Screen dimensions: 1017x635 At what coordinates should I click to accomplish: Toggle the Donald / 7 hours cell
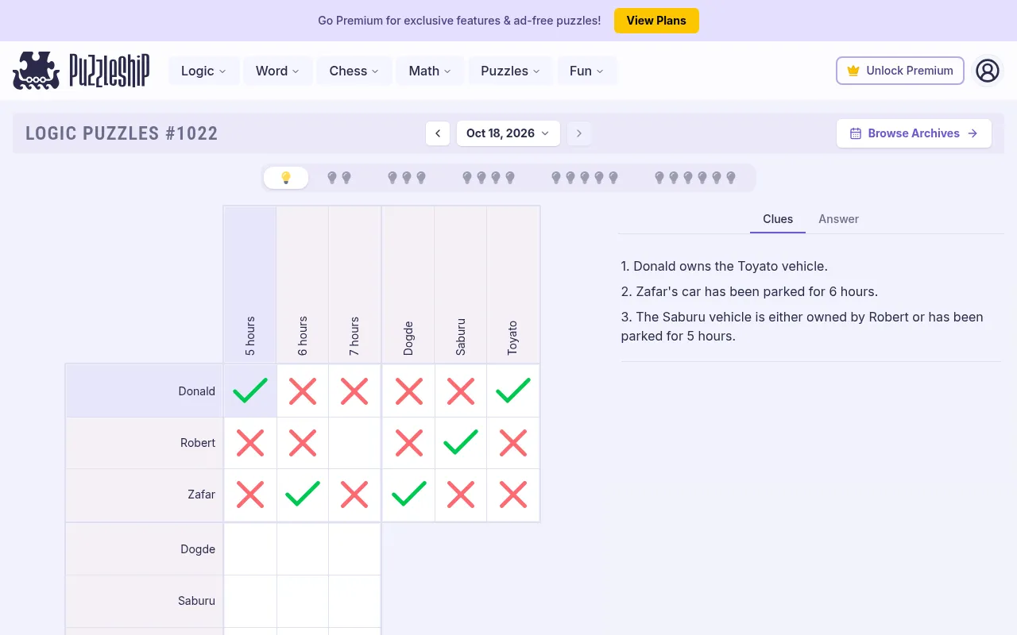354,391
